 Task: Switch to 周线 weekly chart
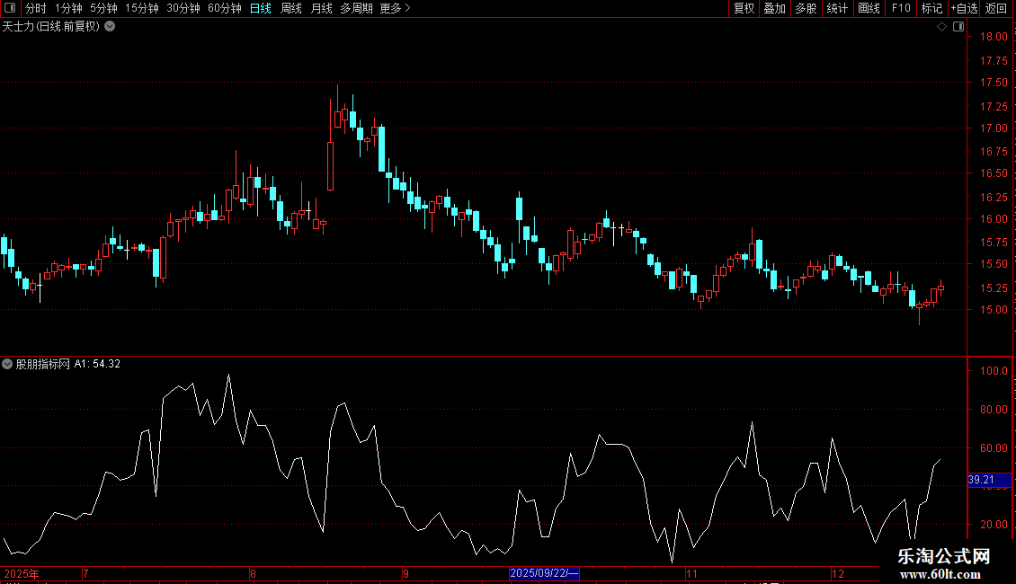coord(291,8)
